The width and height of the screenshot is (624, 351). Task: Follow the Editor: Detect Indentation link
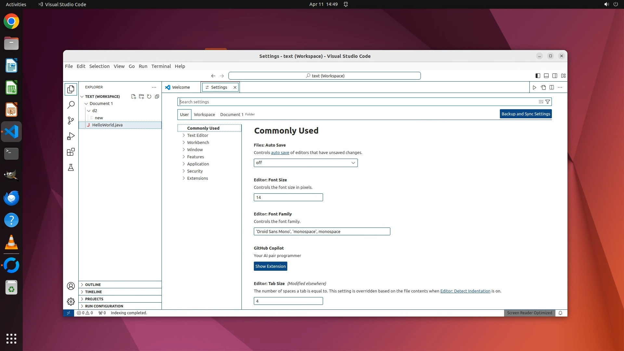tap(465, 291)
